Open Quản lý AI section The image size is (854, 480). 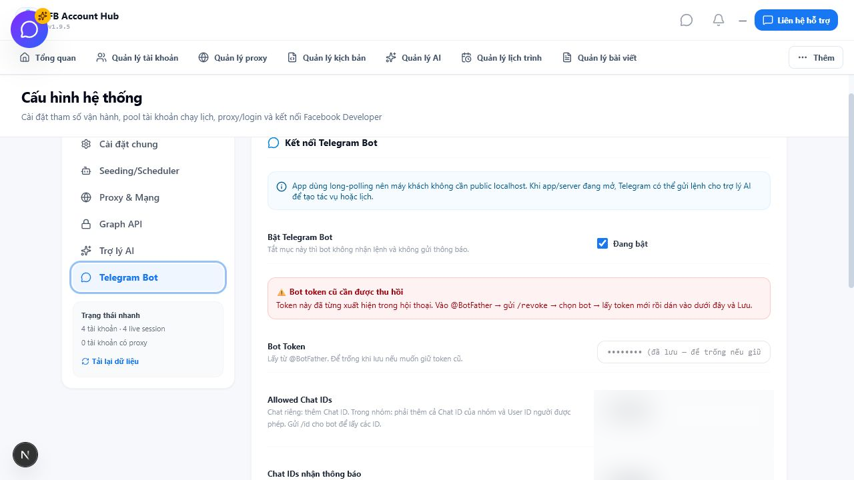coord(414,57)
